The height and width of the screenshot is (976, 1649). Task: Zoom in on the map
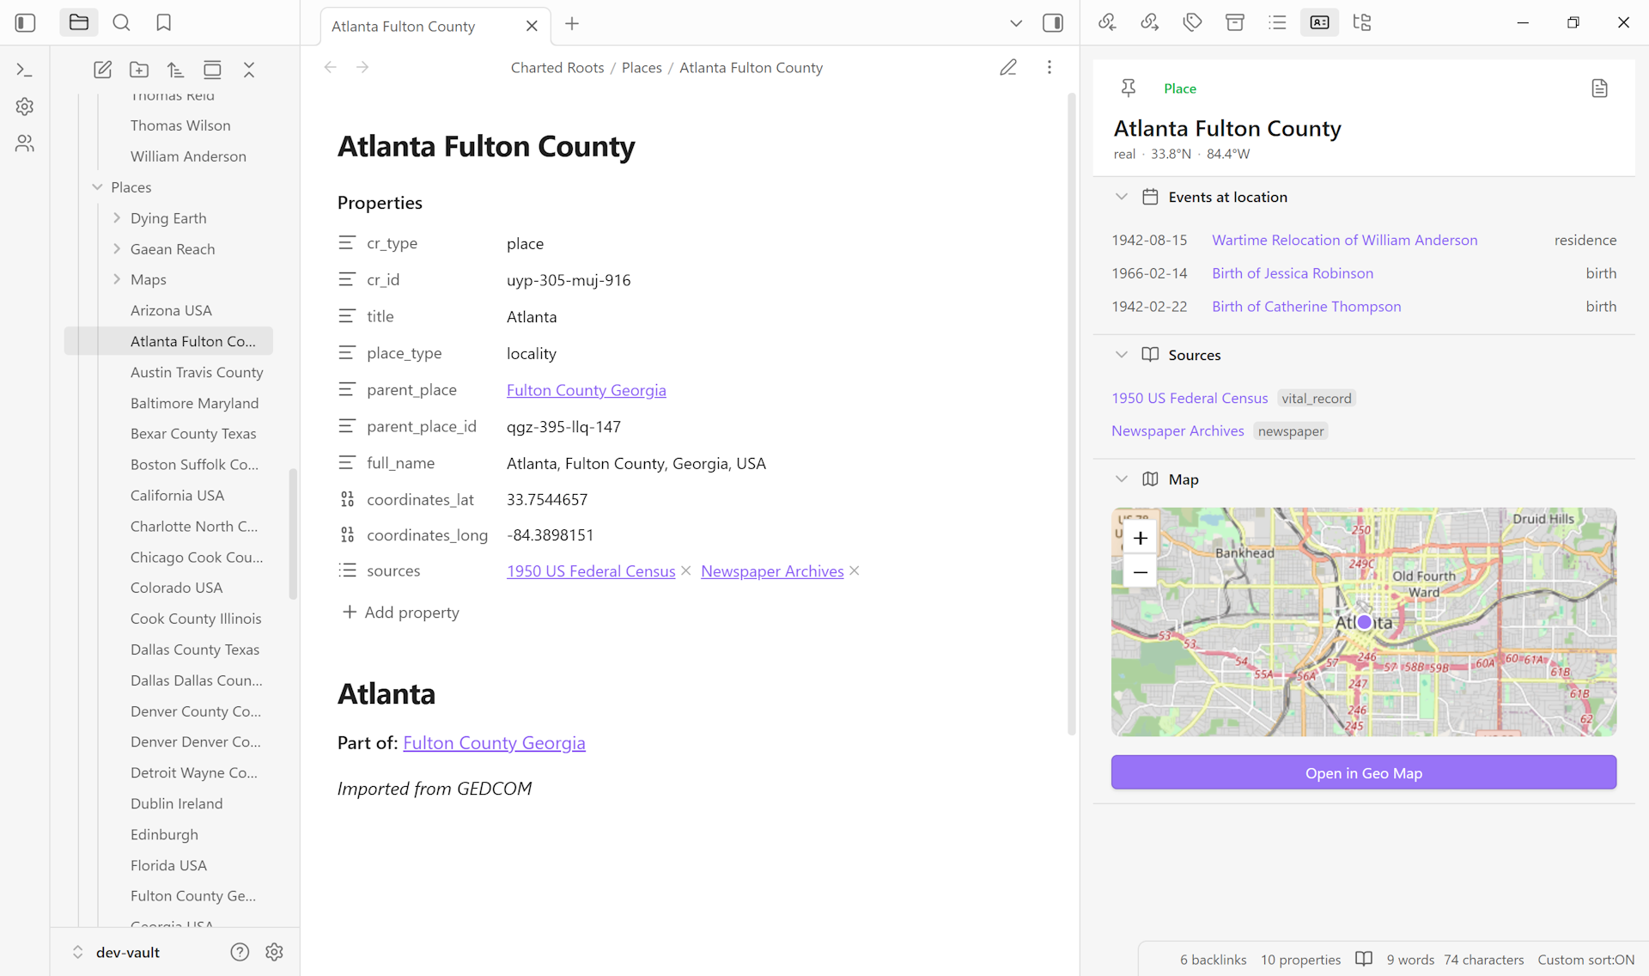point(1140,539)
